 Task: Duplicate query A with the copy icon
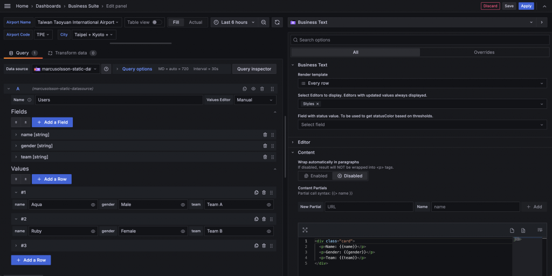click(245, 88)
